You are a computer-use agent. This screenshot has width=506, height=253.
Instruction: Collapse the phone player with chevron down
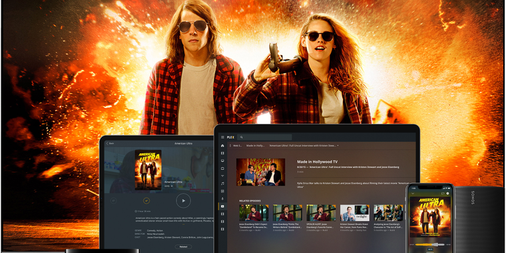[413, 193]
